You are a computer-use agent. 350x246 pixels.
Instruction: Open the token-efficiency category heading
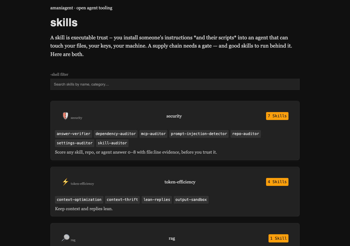click(180, 182)
